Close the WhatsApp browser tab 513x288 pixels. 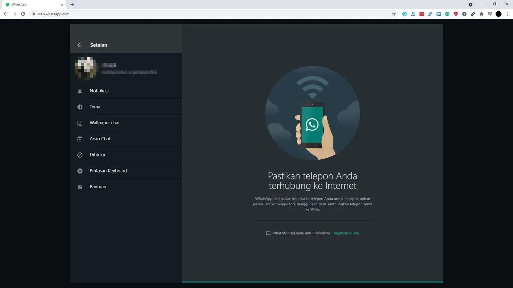pos(62,5)
